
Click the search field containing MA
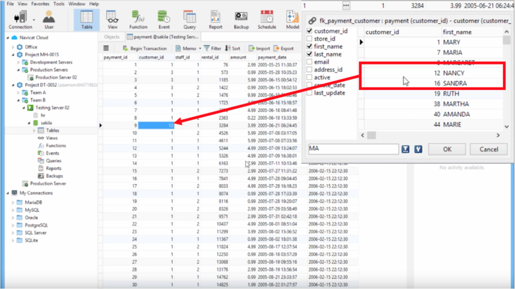[353, 149]
